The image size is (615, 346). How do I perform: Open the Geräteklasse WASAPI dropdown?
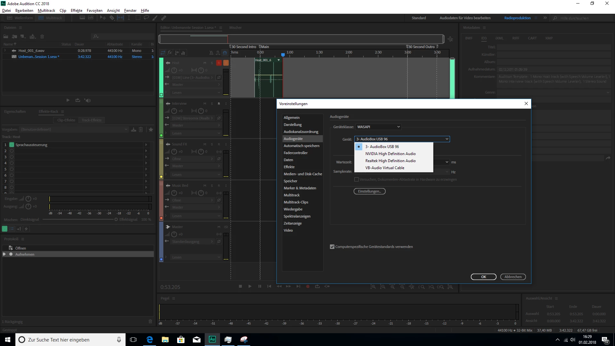[378, 127]
